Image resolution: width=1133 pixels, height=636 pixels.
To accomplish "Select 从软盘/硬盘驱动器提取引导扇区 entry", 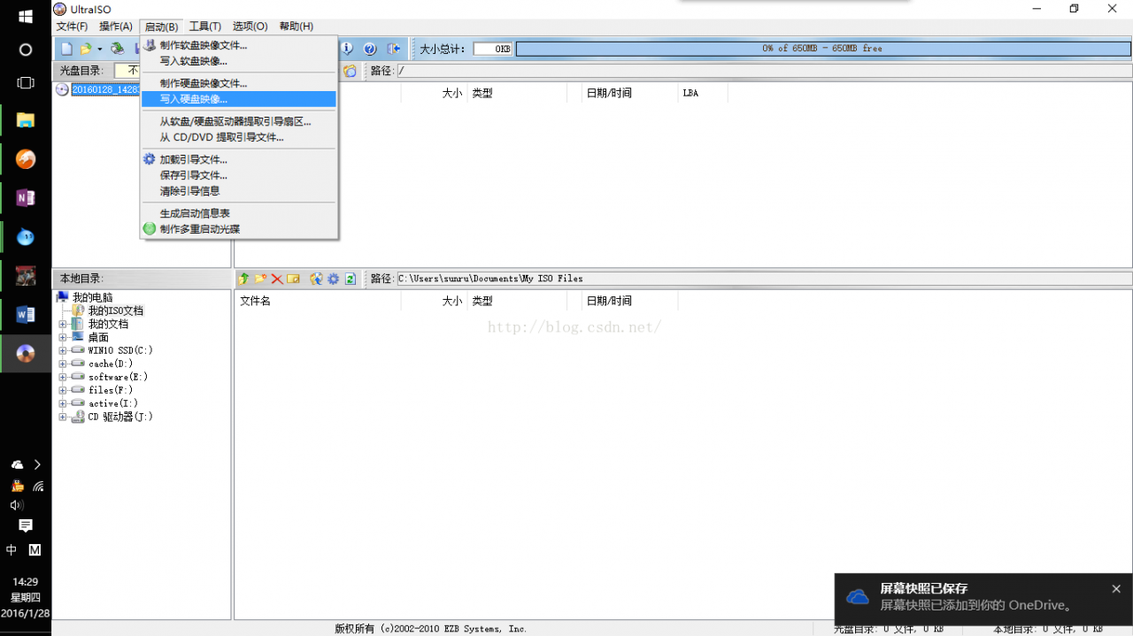I will (x=235, y=121).
